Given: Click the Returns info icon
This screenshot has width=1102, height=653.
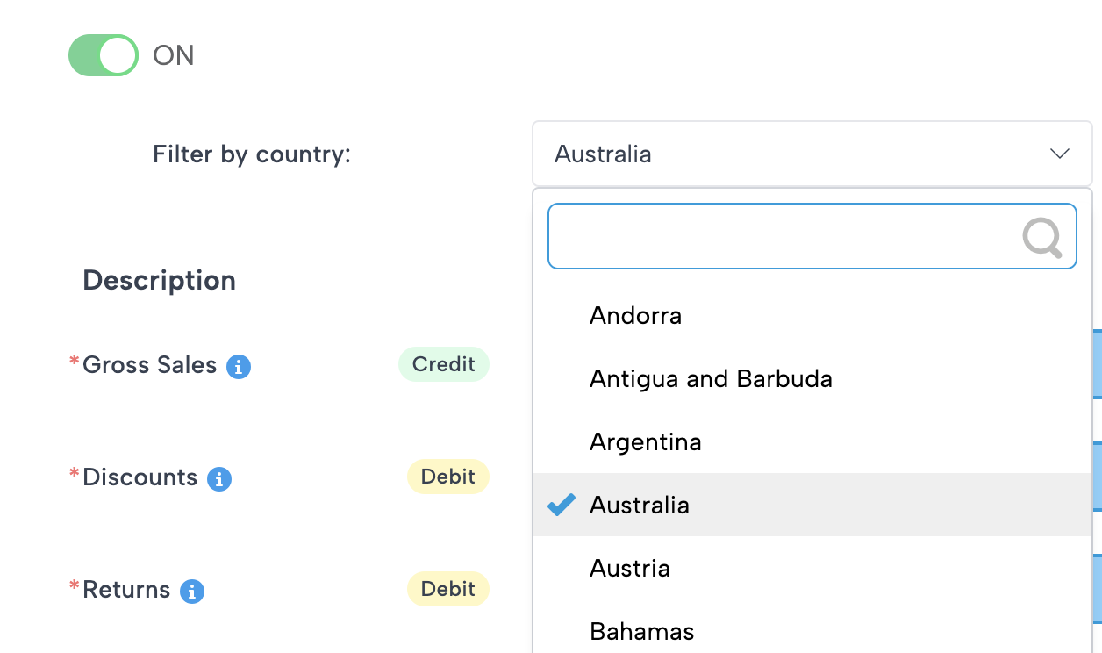Looking at the screenshot, I should point(192,592).
